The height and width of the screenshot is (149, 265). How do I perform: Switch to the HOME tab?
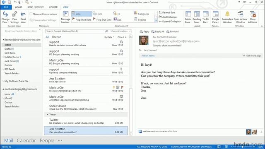pyautogui.click(x=18, y=7)
